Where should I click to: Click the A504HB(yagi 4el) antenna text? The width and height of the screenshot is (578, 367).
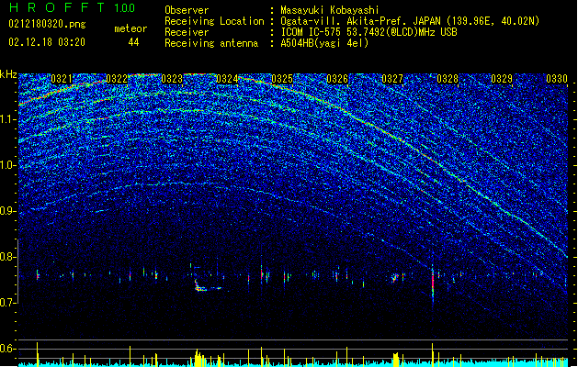coord(324,43)
